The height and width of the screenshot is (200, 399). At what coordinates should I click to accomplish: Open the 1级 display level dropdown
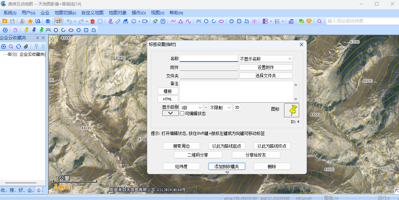tap(191, 107)
